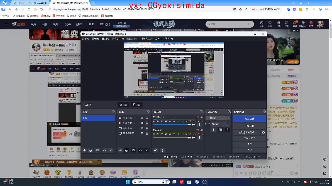Expand browser toolbar double-chevron overflow
The width and height of the screenshot is (332, 186).
pyautogui.click(x=10, y=9)
